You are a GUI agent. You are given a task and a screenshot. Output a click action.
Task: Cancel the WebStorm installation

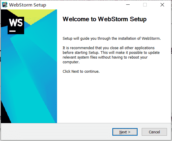(x=154, y=132)
